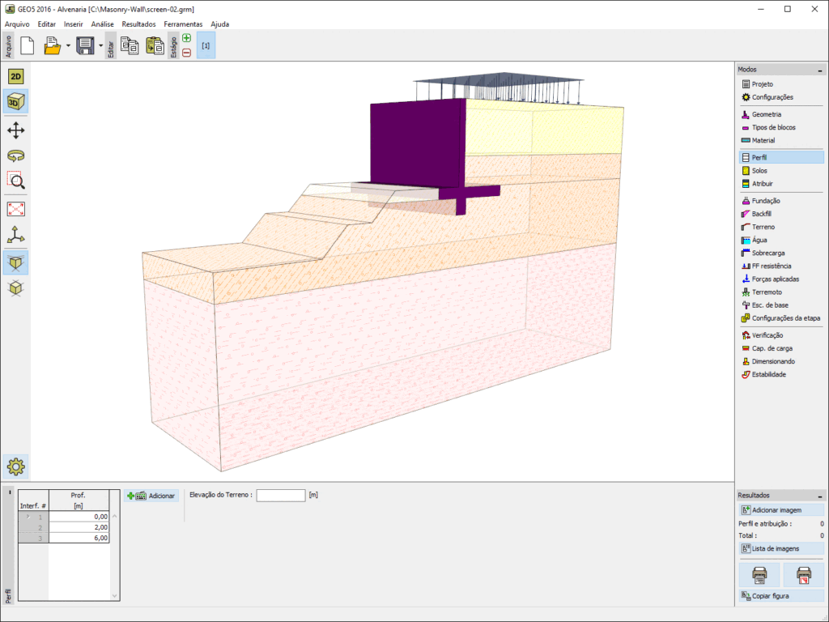This screenshot has width=829, height=622.
Task: Open Dimensionando mode
Action: tap(781, 361)
